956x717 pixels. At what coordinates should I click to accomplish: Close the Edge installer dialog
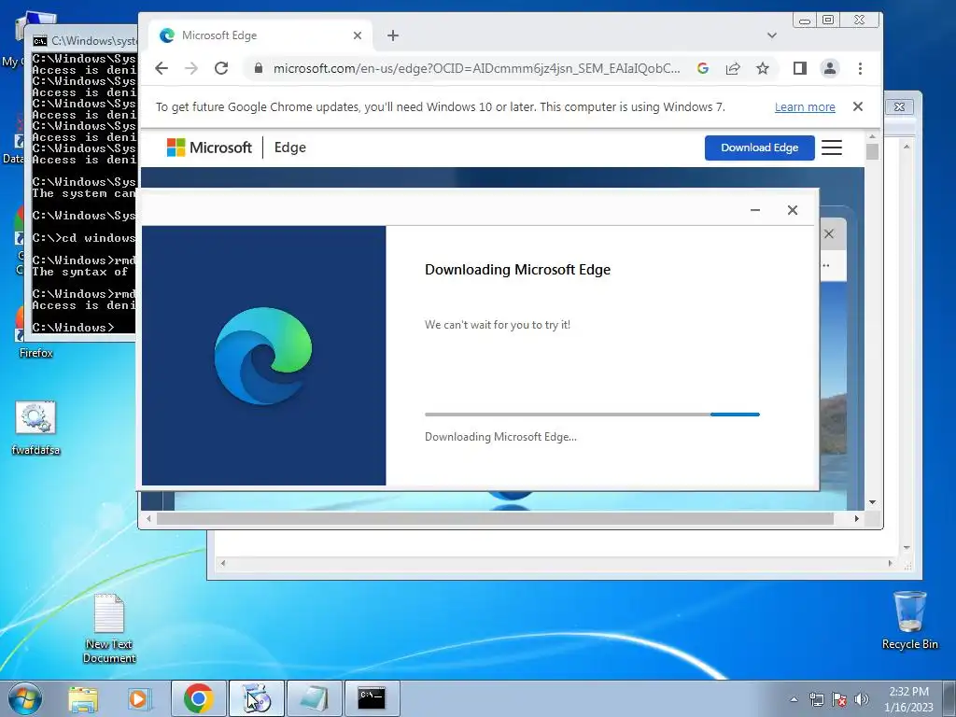point(792,210)
